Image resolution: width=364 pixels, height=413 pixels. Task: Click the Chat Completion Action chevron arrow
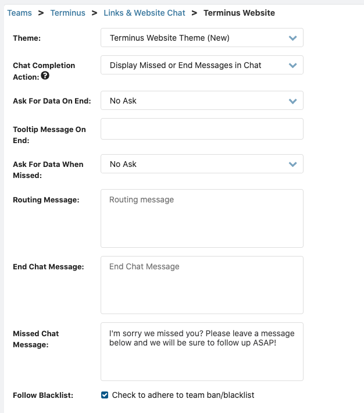coord(292,65)
